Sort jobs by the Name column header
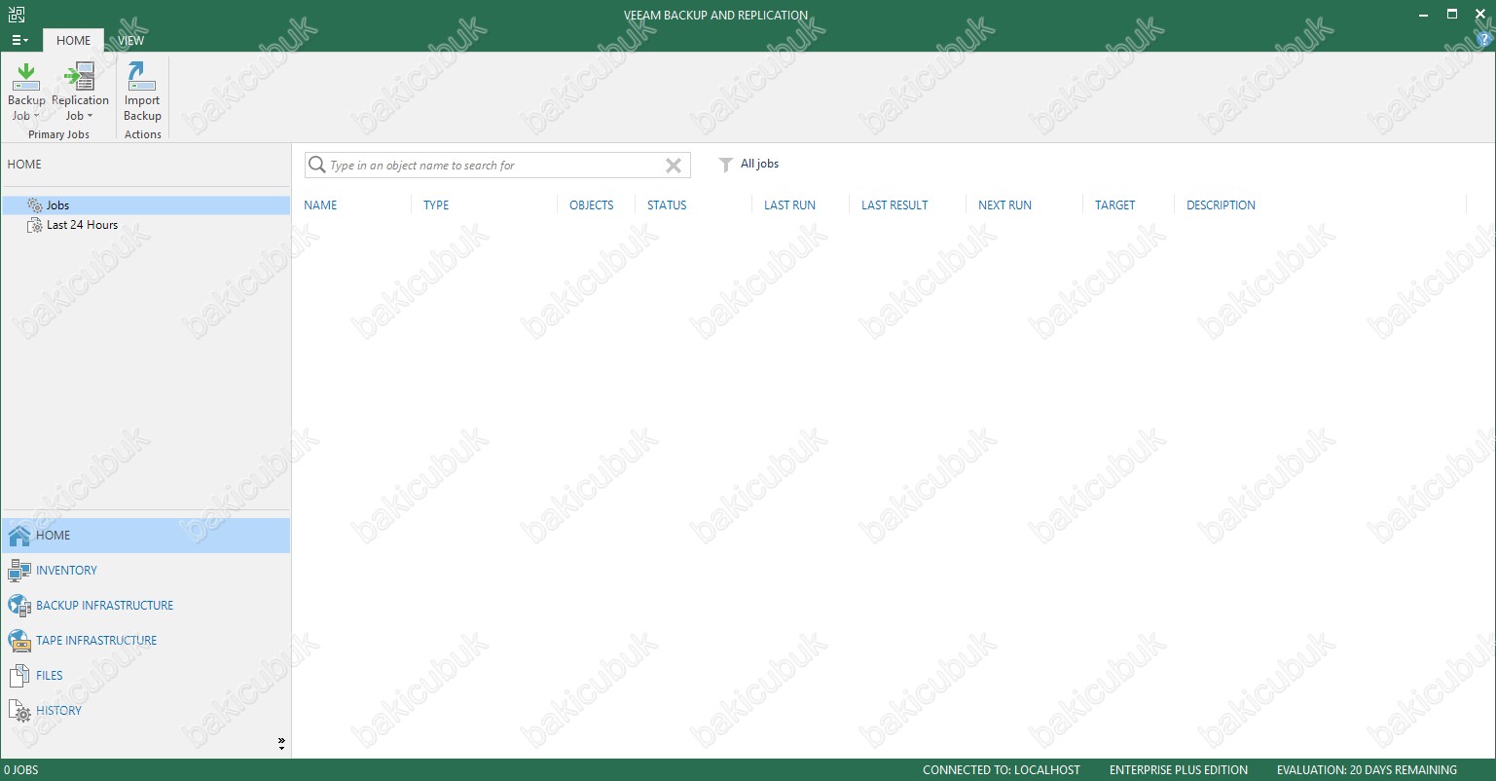 320,205
